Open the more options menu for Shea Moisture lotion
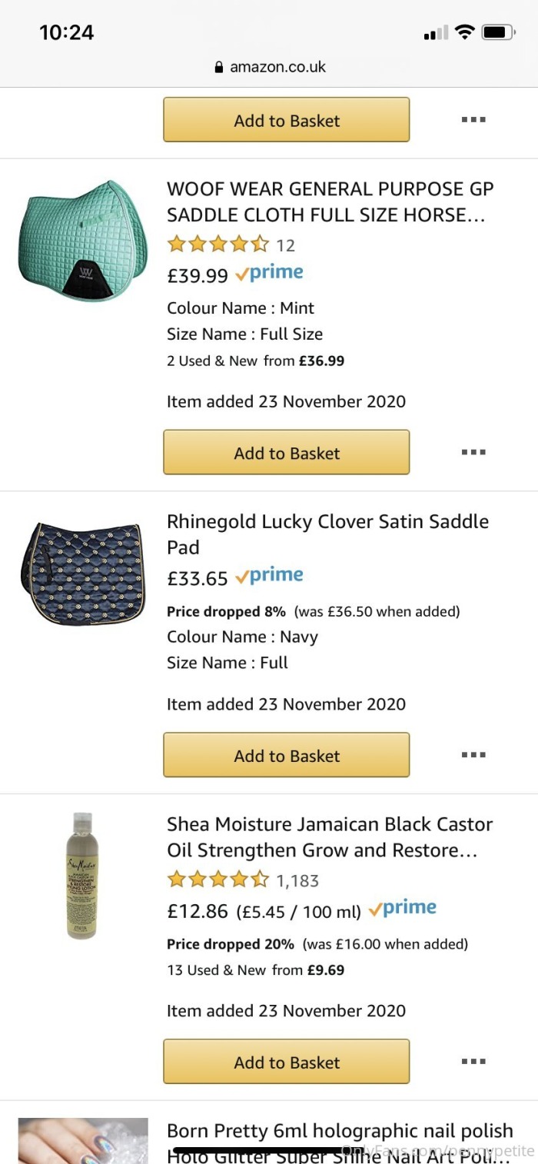The height and width of the screenshot is (1164, 538). (473, 1062)
